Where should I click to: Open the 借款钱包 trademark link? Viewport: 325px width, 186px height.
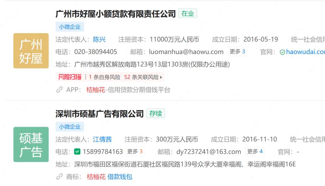[120, 177]
